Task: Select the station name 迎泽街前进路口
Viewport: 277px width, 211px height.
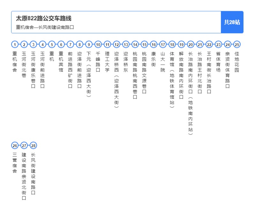Action: pos(79,70)
